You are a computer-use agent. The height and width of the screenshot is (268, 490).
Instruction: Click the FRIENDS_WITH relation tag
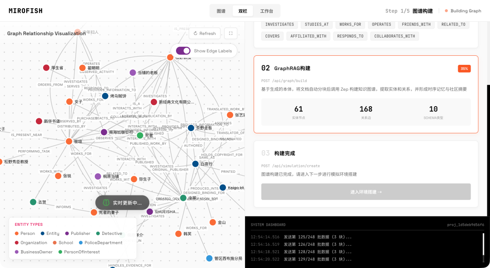pyautogui.click(x=416, y=24)
